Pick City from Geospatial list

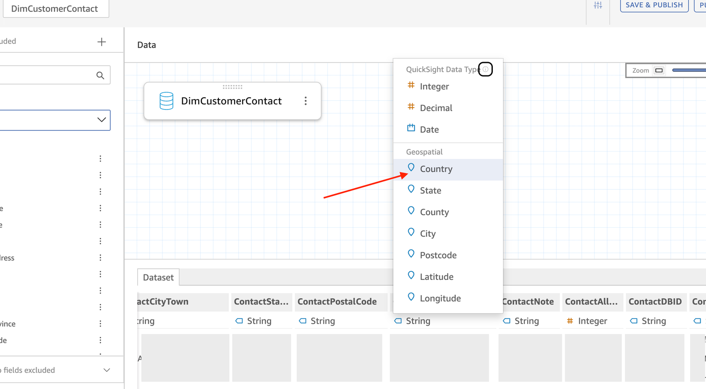(448, 234)
